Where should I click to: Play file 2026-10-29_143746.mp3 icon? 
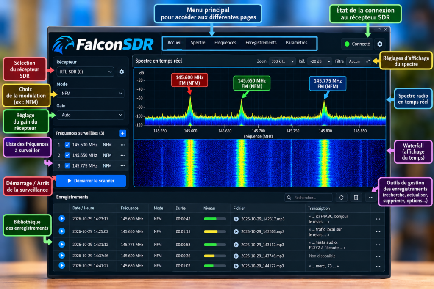pyautogui.click(x=236, y=256)
